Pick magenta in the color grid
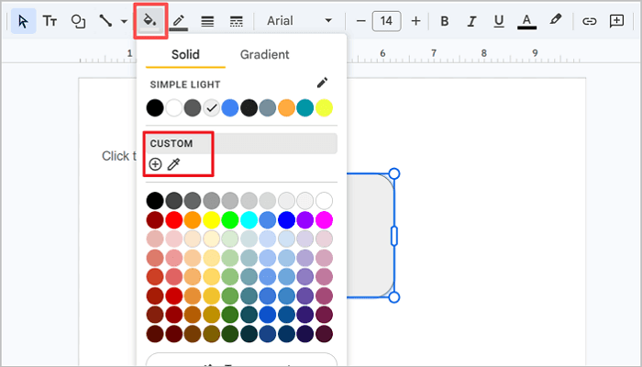Image resolution: width=642 pixels, height=367 pixels. (324, 220)
